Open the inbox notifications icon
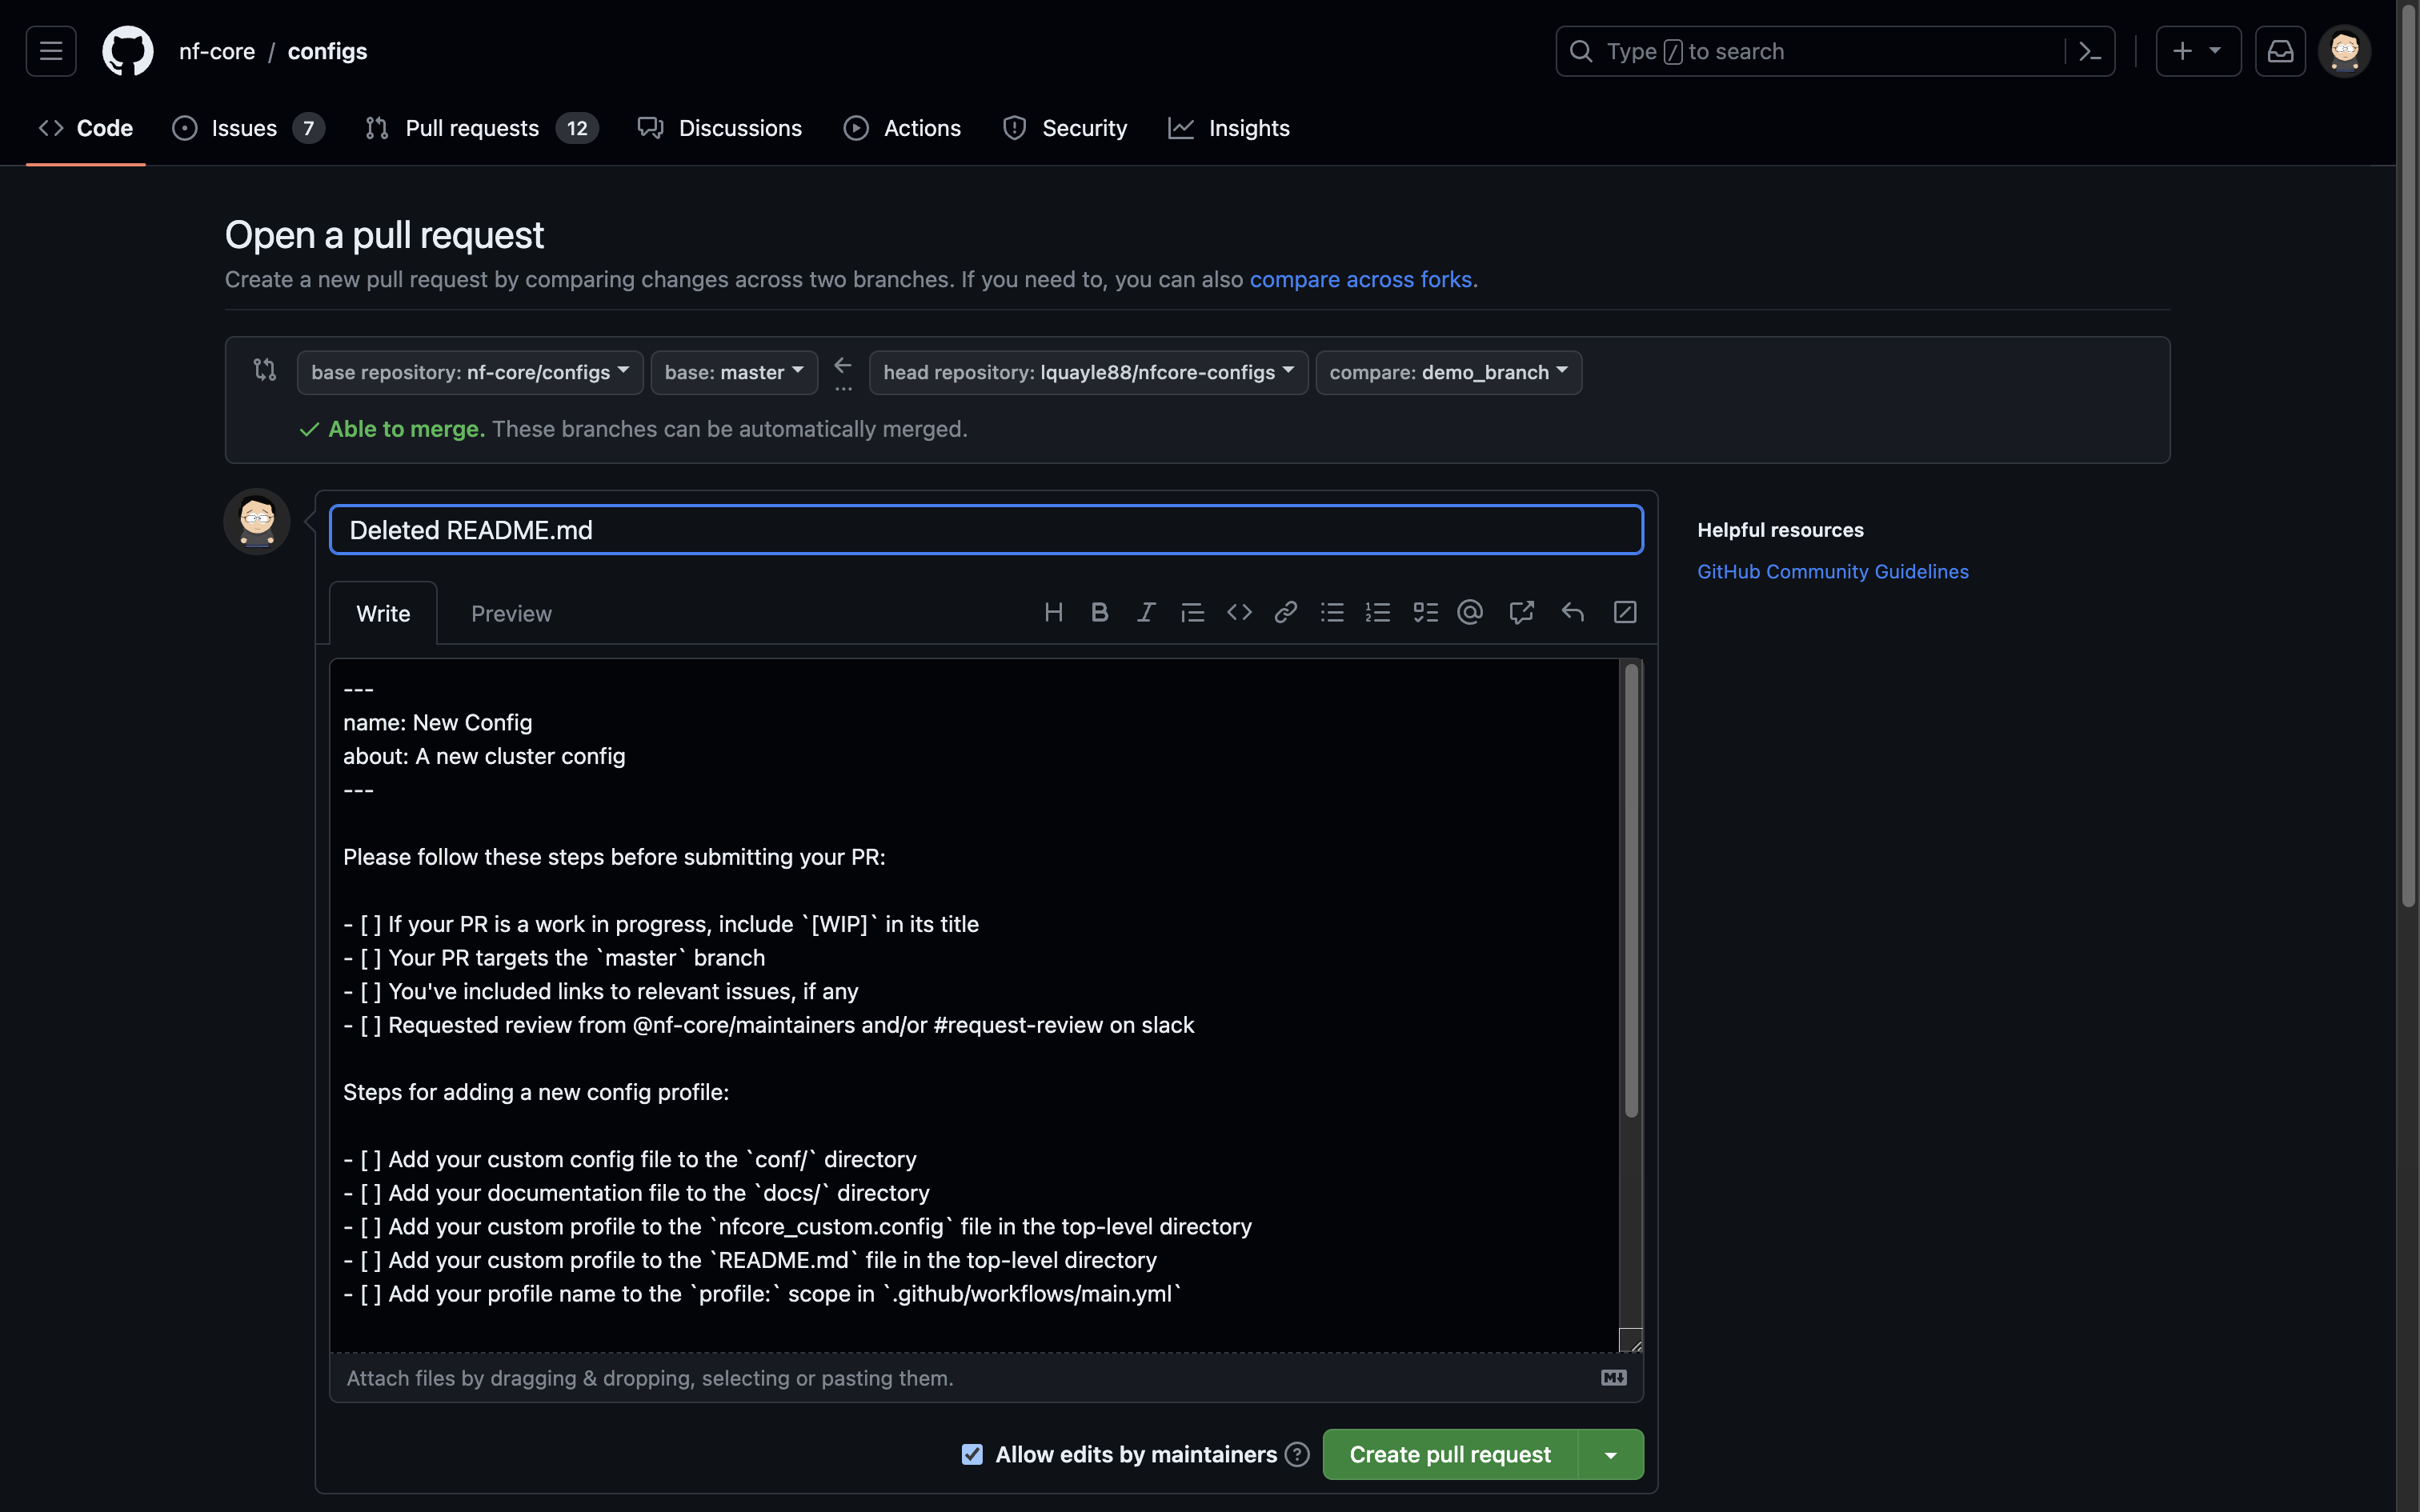This screenshot has width=2420, height=1512. click(2280, 51)
